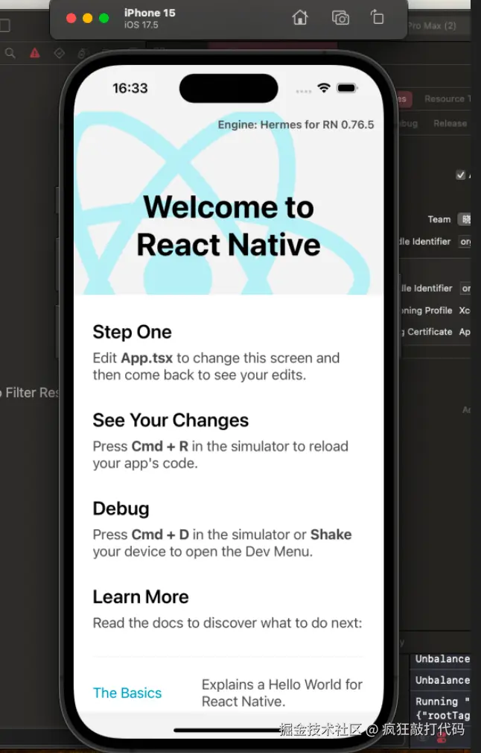Tap the home indicator bar on iPhone
The width and height of the screenshot is (481, 753).
click(229, 730)
